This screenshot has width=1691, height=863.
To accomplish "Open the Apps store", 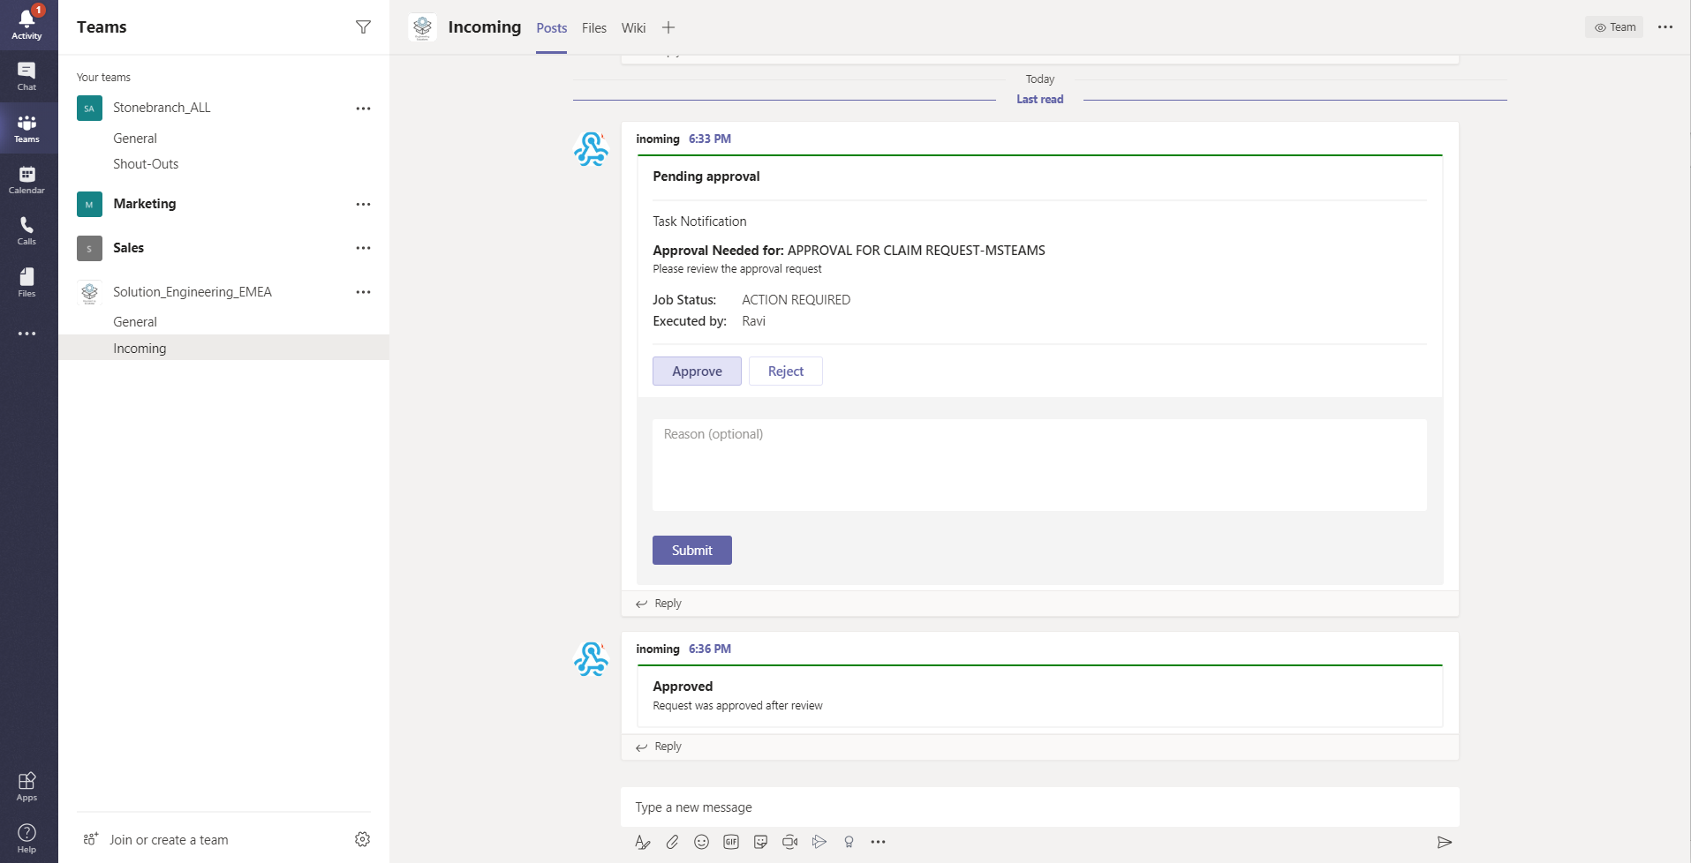I will click(x=26, y=786).
